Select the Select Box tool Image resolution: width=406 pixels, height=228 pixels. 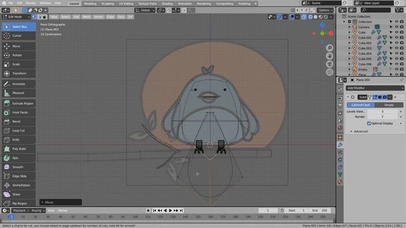point(18,27)
